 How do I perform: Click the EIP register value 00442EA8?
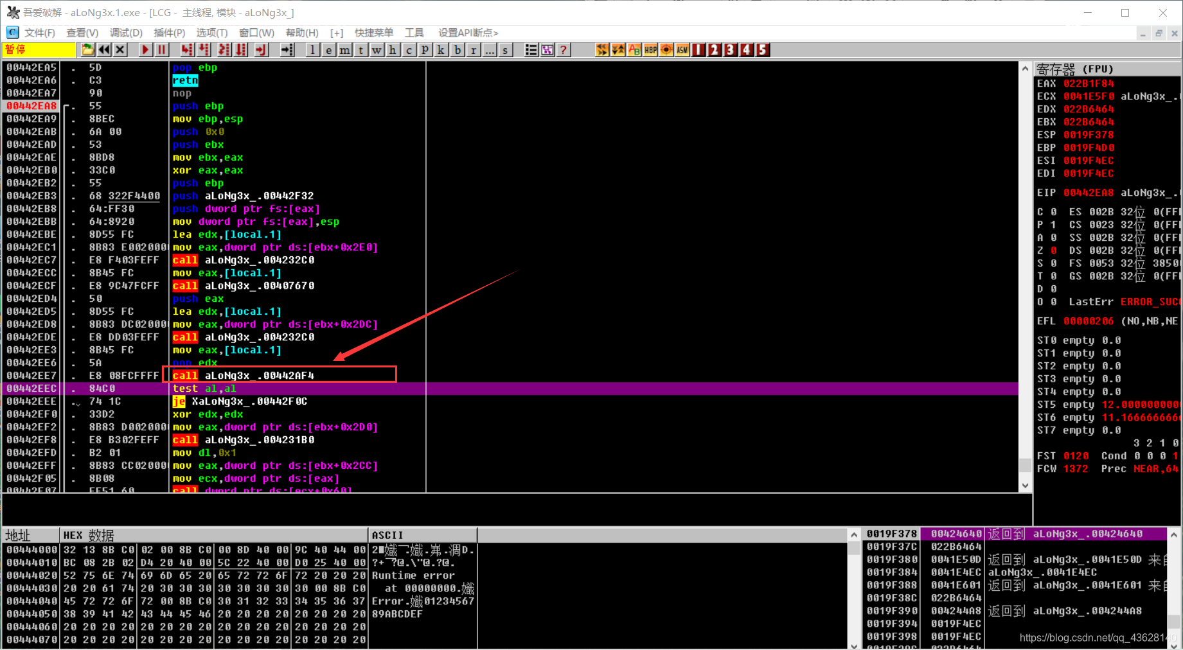1089,193
